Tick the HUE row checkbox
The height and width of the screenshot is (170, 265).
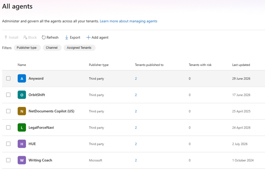pyautogui.click(x=8, y=144)
